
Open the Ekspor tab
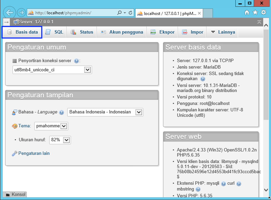coord(162,32)
